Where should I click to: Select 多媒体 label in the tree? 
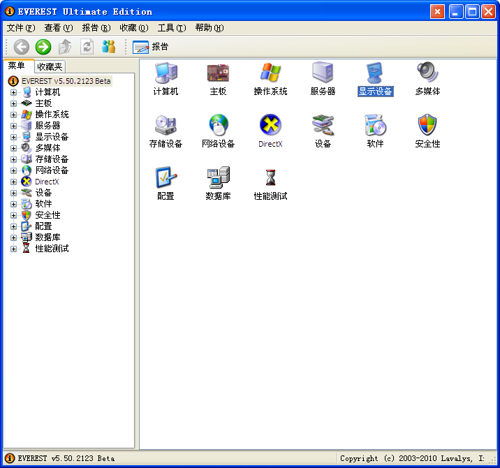pos(47,148)
